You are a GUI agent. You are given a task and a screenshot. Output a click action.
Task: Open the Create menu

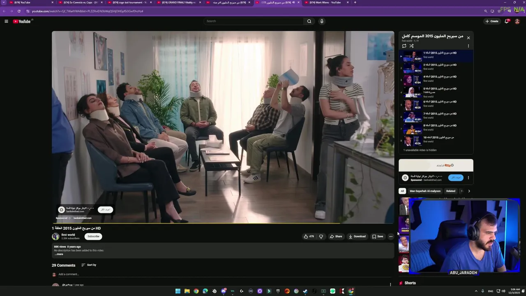(492, 21)
